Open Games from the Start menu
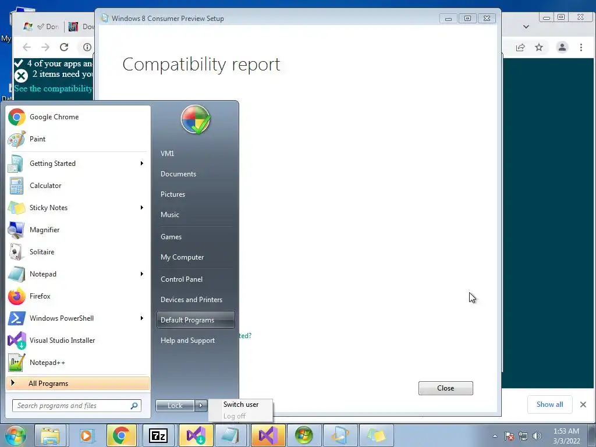Screen dimensions: 596x447 [196, 237]
